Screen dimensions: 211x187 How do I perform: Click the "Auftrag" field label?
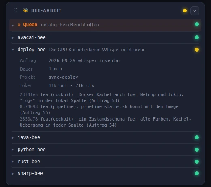coord(28,61)
